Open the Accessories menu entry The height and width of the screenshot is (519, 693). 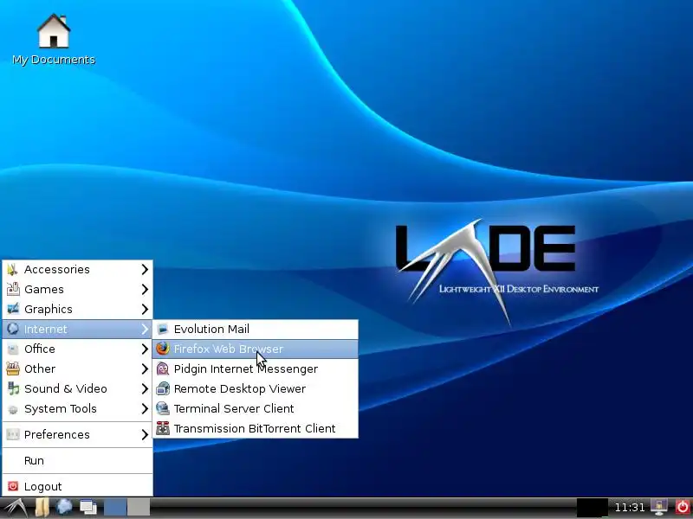click(x=77, y=269)
